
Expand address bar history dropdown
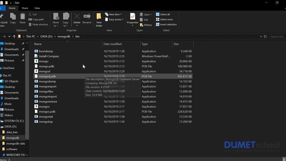pyautogui.click(x=261, y=37)
